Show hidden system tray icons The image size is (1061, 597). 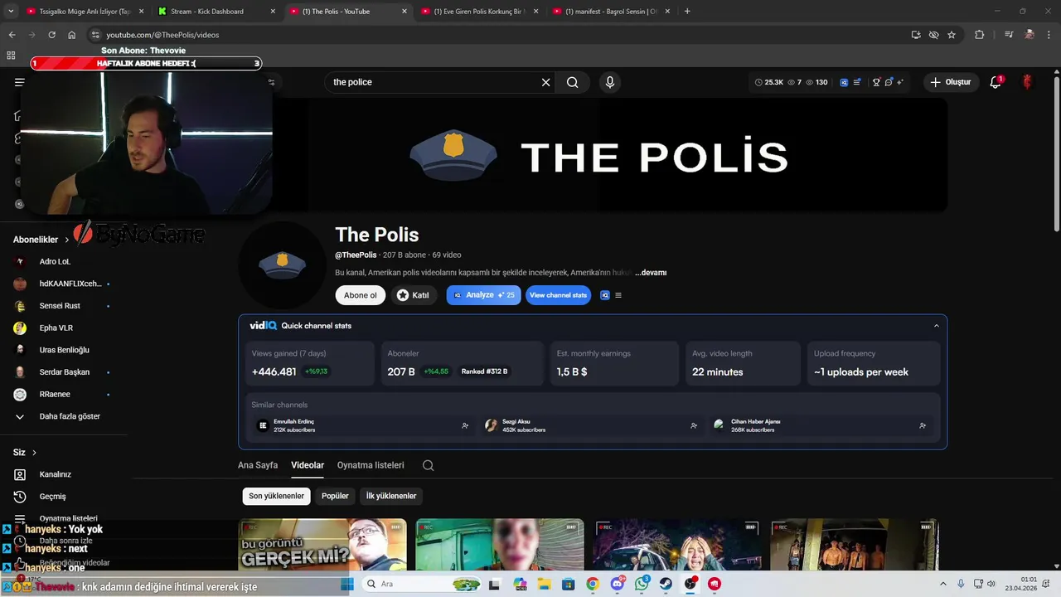click(x=942, y=584)
